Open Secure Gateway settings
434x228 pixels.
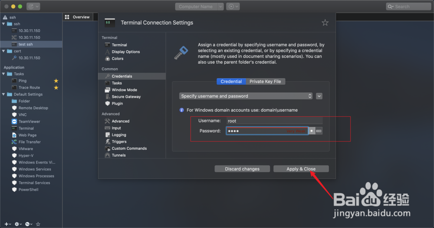pos(126,97)
